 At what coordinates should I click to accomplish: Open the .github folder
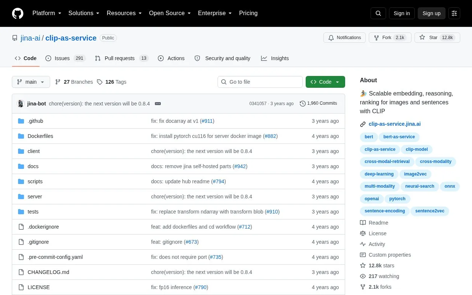(35, 121)
